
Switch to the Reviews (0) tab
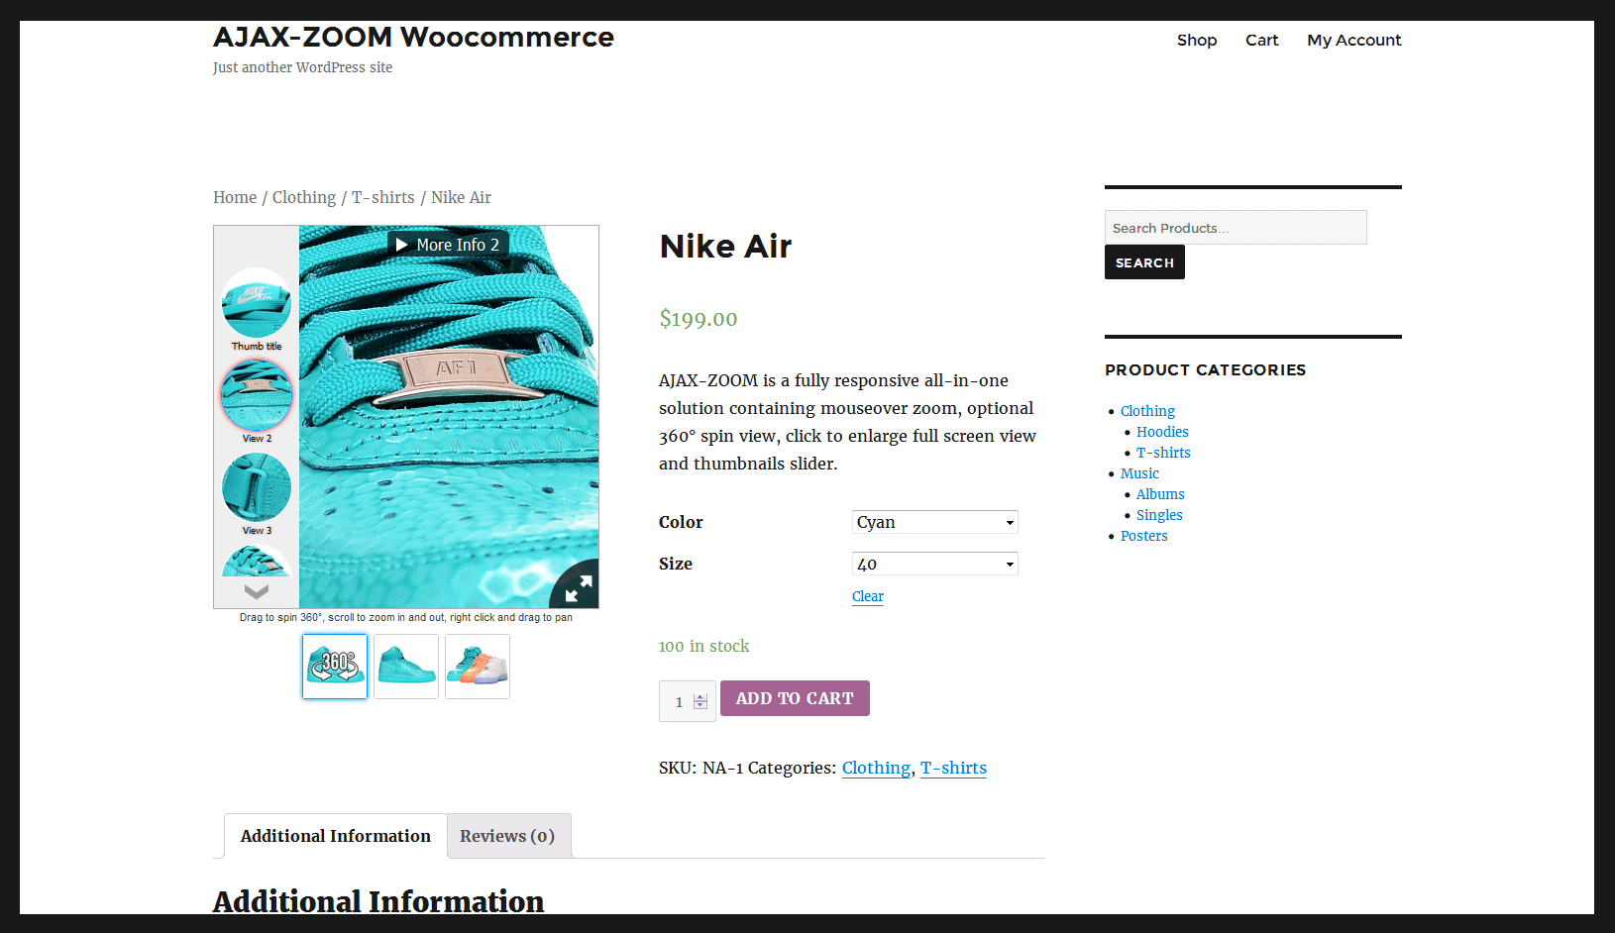507,836
